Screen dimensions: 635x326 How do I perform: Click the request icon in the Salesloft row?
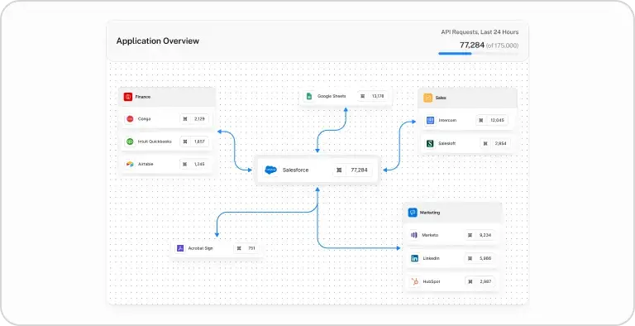(x=485, y=143)
